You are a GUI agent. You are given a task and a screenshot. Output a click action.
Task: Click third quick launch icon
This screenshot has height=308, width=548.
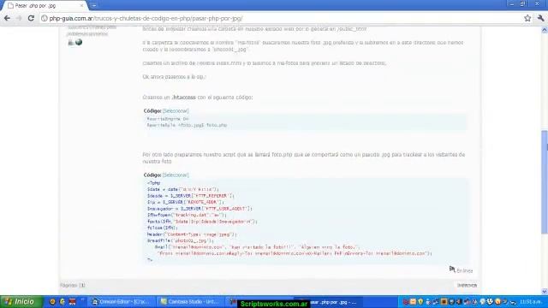tap(72, 302)
